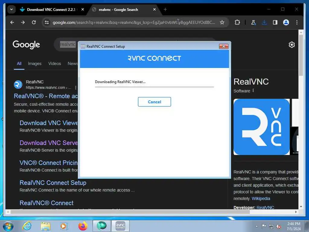Click the RealVNC knowledge panel title

[251, 82]
